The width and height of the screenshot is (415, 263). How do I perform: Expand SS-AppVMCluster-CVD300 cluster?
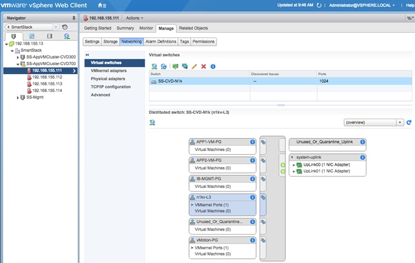[x=18, y=57]
